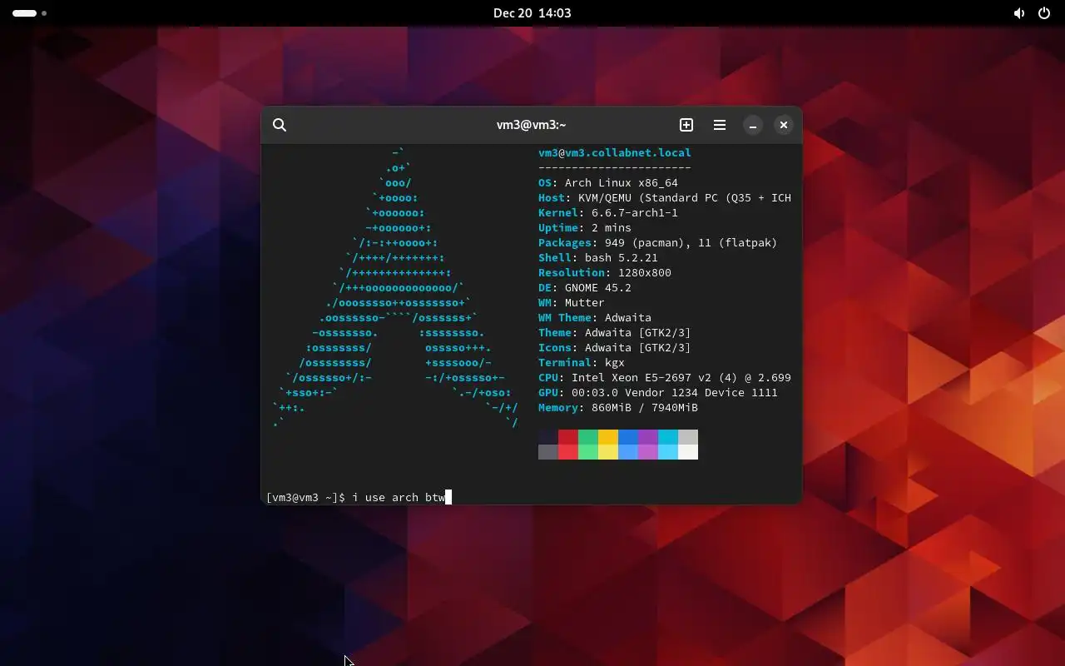Click the vm3@vm3:~ window title
Image resolution: width=1065 pixels, height=666 pixels.
pyautogui.click(x=531, y=125)
